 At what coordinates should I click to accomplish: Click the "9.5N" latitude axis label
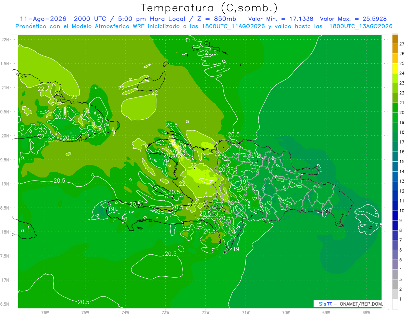click(5, 160)
